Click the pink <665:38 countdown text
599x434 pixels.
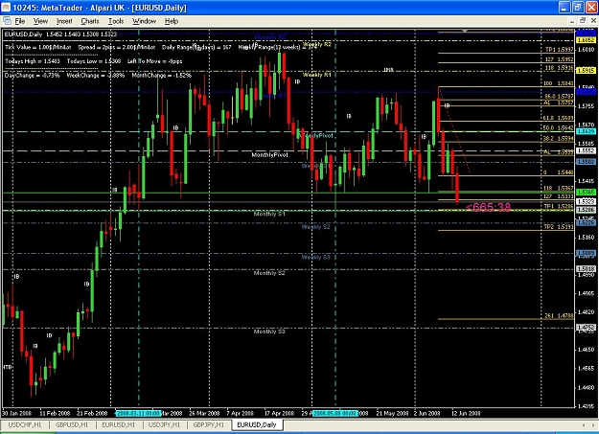click(x=488, y=207)
